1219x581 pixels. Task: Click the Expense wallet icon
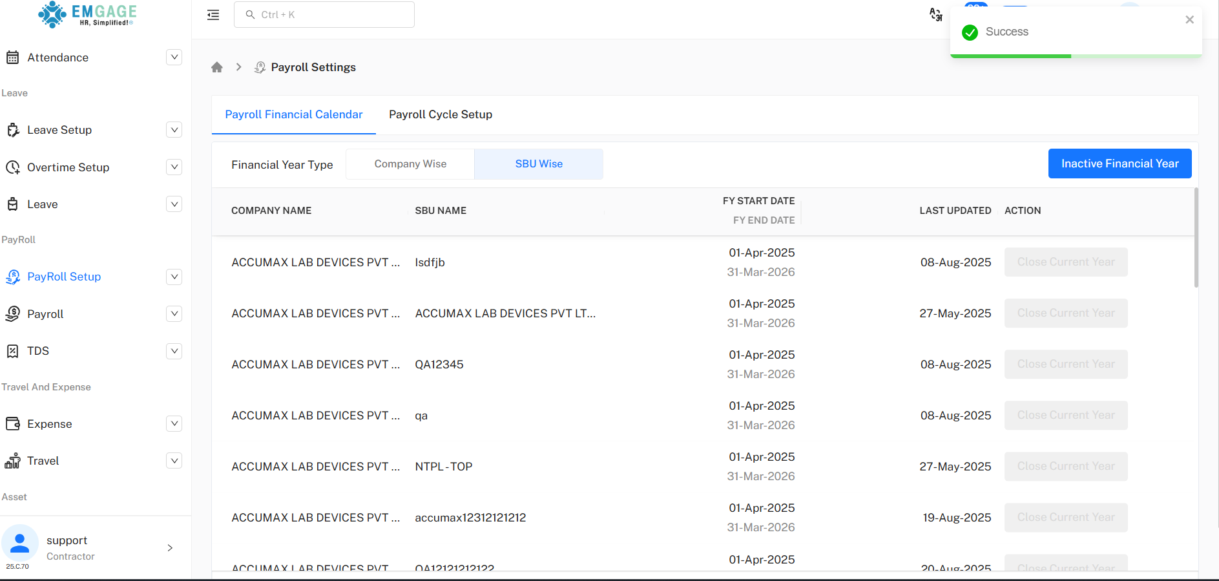tap(12, 424)
